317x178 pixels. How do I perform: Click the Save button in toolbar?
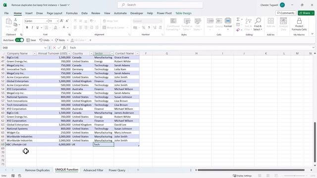(x=31, y=40)
